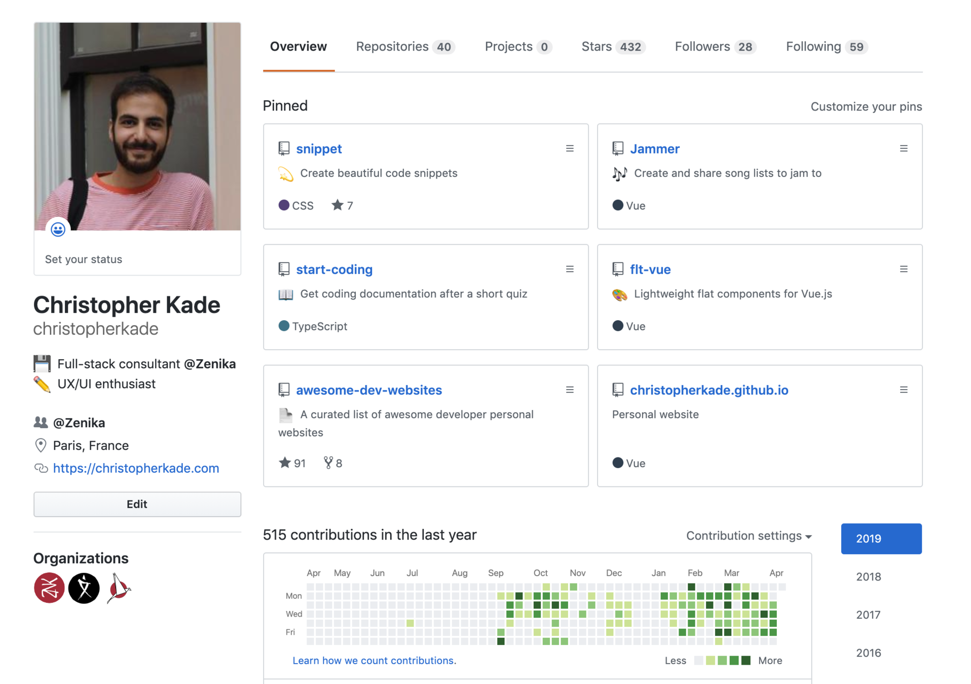Open the christopherkade.github.io repository link
The height and width of the screenshot is (684, 971).
coord(709,390)
